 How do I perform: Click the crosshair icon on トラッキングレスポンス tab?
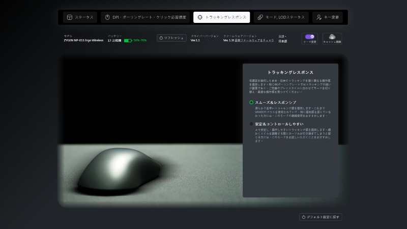pos(200,17)
